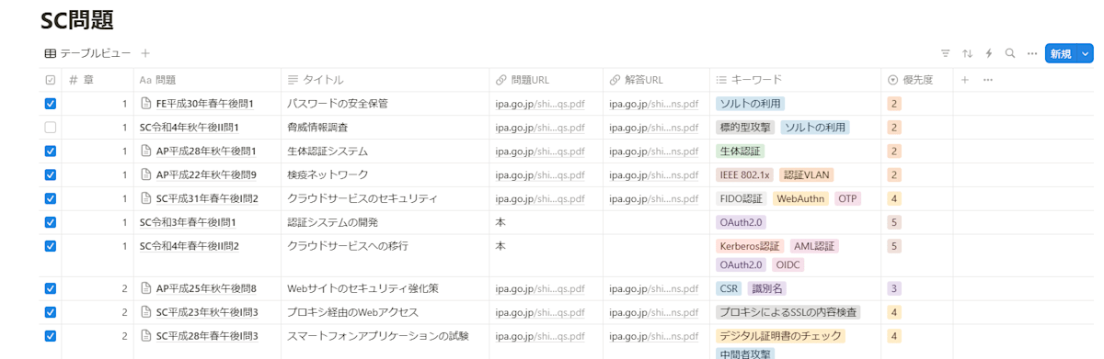The height and width of the screenshot is (359, 1104).
Task: Open 問題URL link for 生体認証システム
Action: (x=540, y=151)
